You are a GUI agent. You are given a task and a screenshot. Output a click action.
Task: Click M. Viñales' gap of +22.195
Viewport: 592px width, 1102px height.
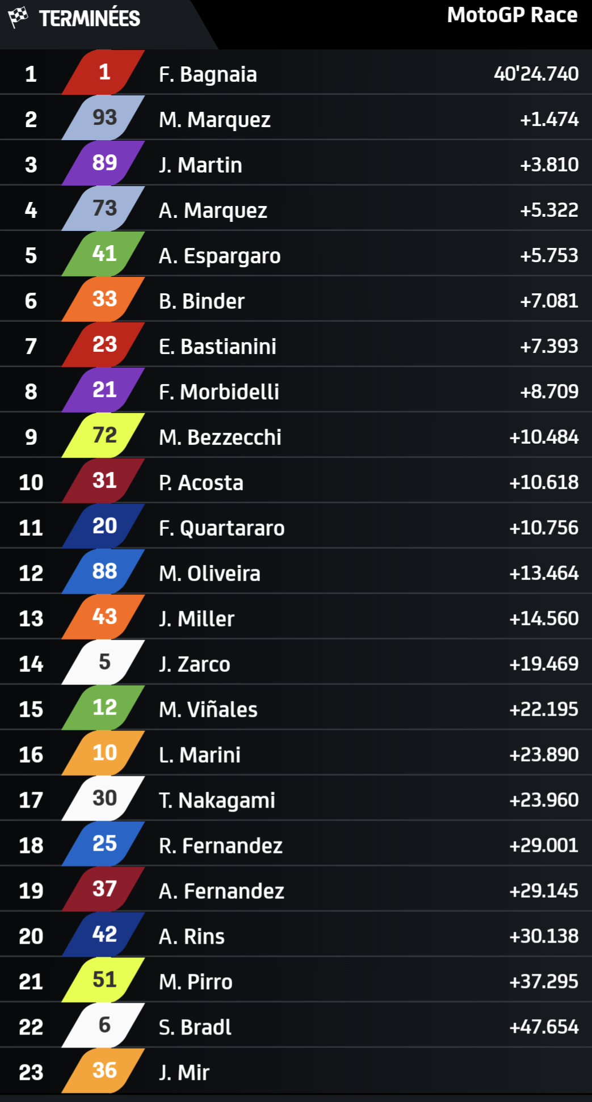[x=543, y=709]
